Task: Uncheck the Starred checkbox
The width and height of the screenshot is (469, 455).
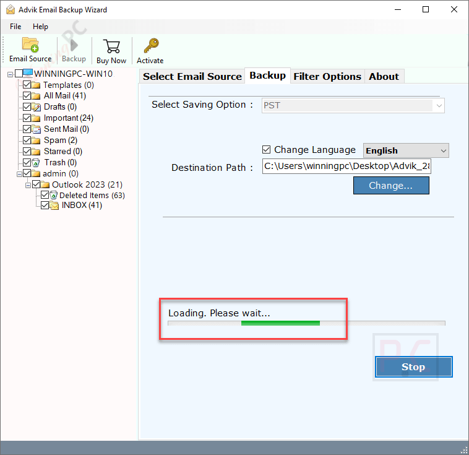Action: tap(27, 151)
